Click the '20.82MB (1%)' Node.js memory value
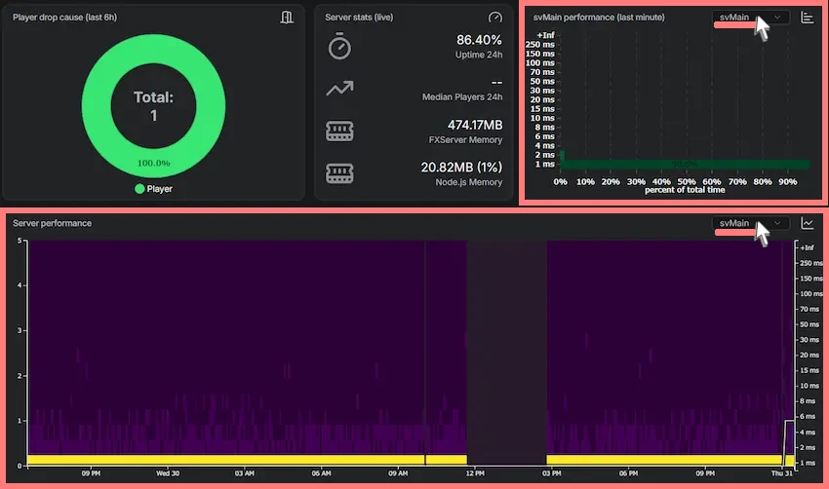The height and width of the screenshot is (489, 829). 461,168
